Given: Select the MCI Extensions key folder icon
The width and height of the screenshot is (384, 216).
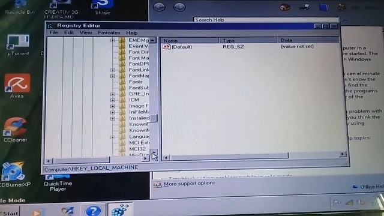Looking at the screenshot, I should [x=122, y=143].
